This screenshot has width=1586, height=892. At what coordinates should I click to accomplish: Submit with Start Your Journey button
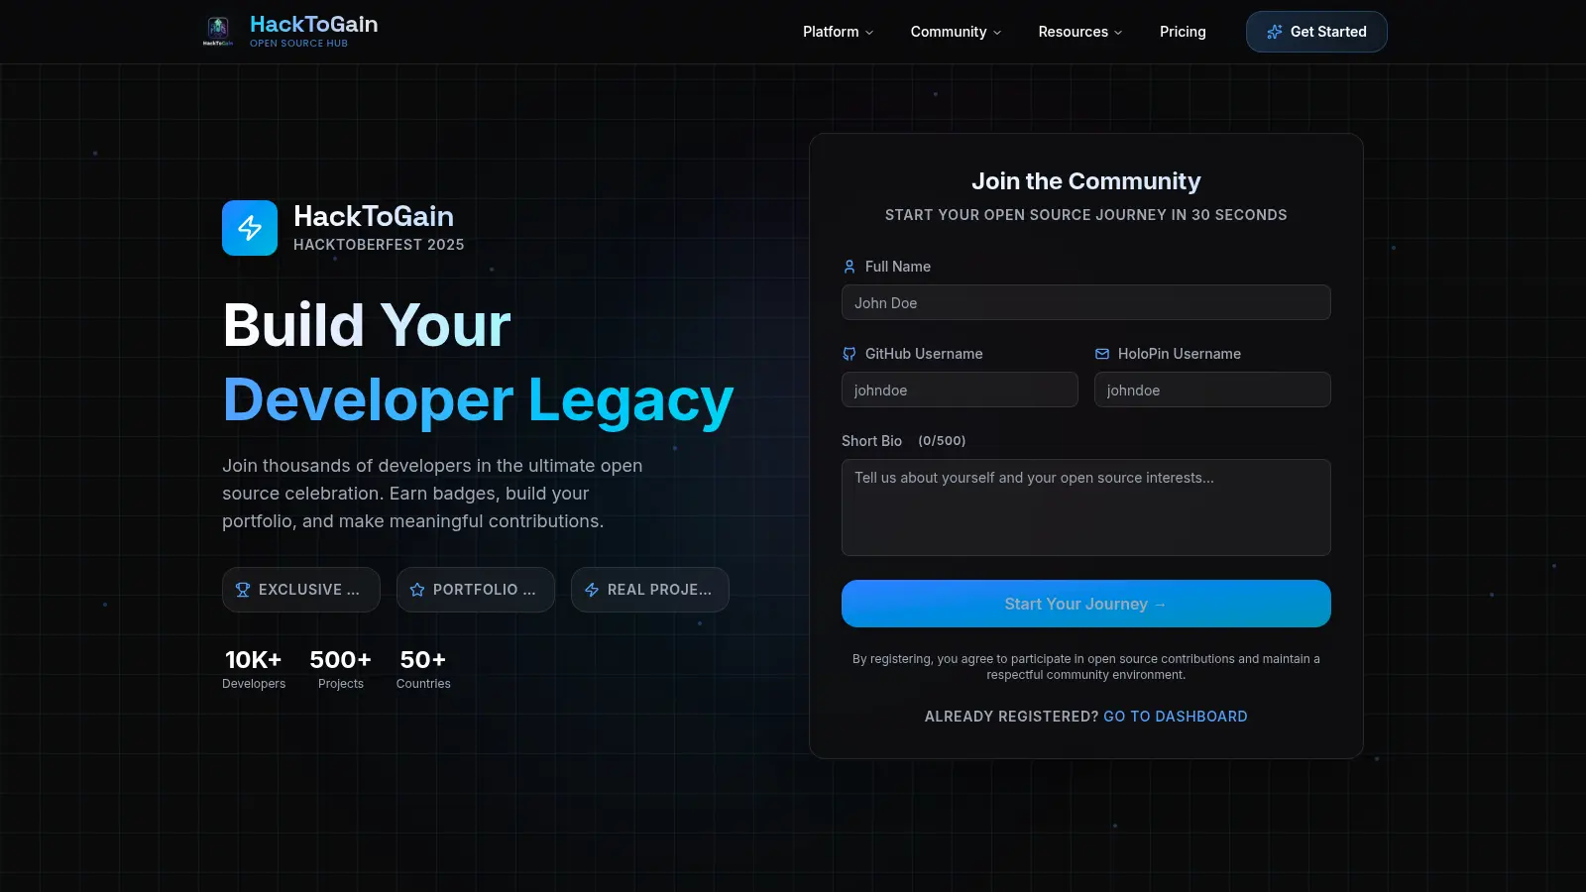click(x=1086, y=604)
